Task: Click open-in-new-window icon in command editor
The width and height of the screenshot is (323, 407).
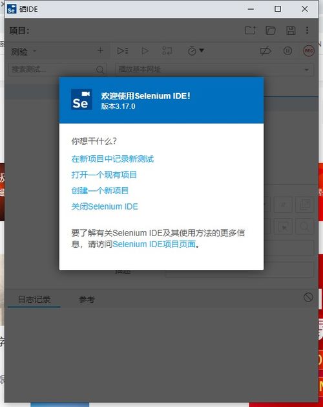Action: pyautogui.click(x=305, y=204)
